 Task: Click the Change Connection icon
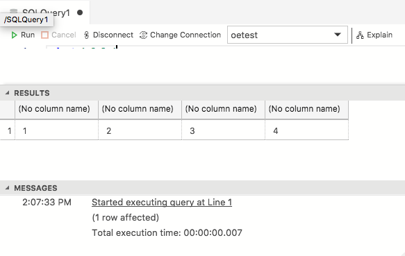143,35
